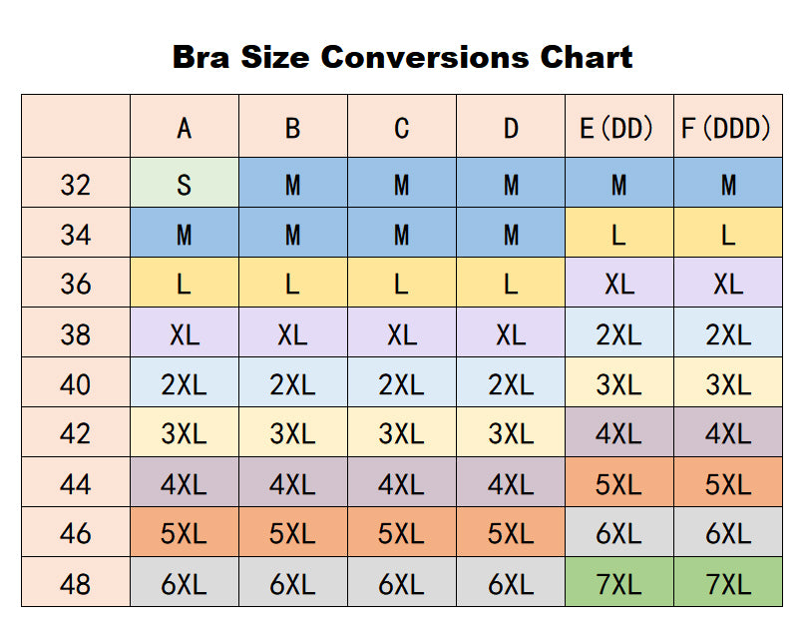
Task: Click the green S size cell
Action: pos(185,184)
